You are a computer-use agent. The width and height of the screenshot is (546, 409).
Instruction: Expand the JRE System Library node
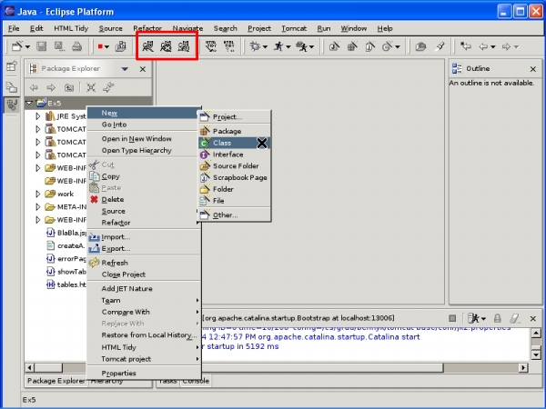click(37, 116)
